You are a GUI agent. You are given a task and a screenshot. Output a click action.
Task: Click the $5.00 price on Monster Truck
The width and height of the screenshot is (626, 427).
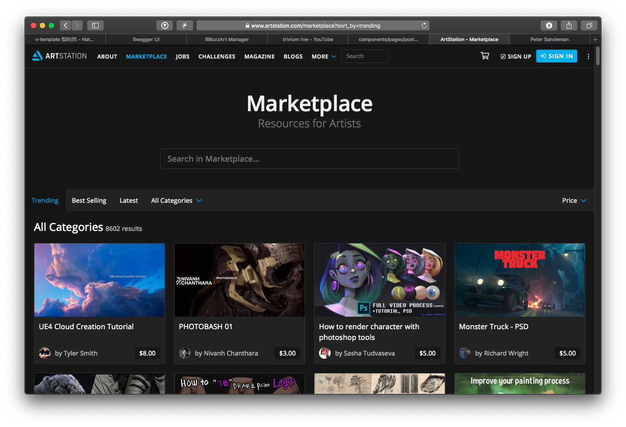pos(567,353)
